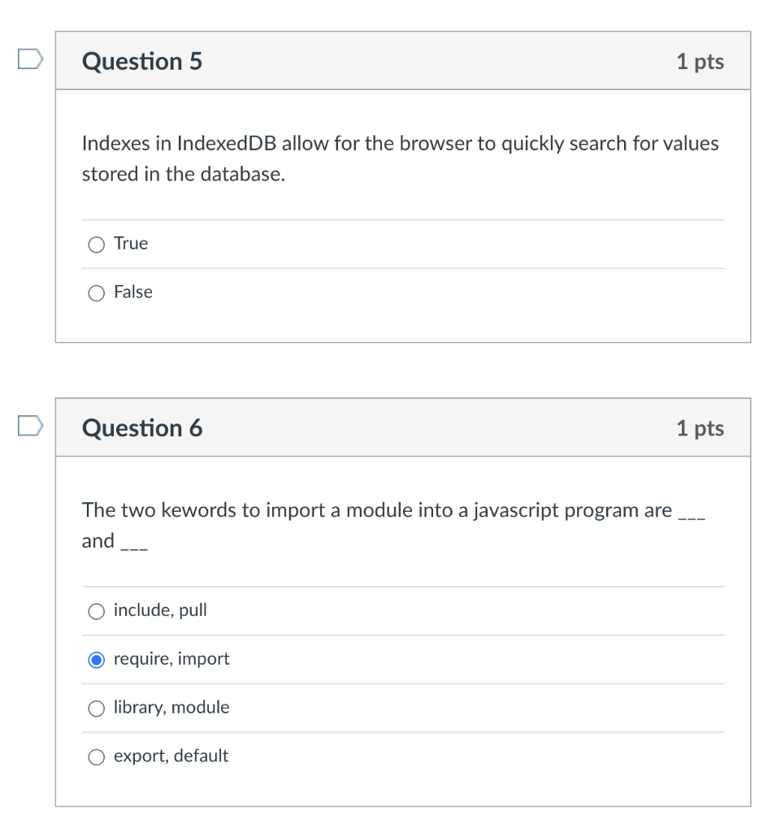Click the 'False' answer label text
The height and width of the screenshot is (832, 759).
coord(133,292)
